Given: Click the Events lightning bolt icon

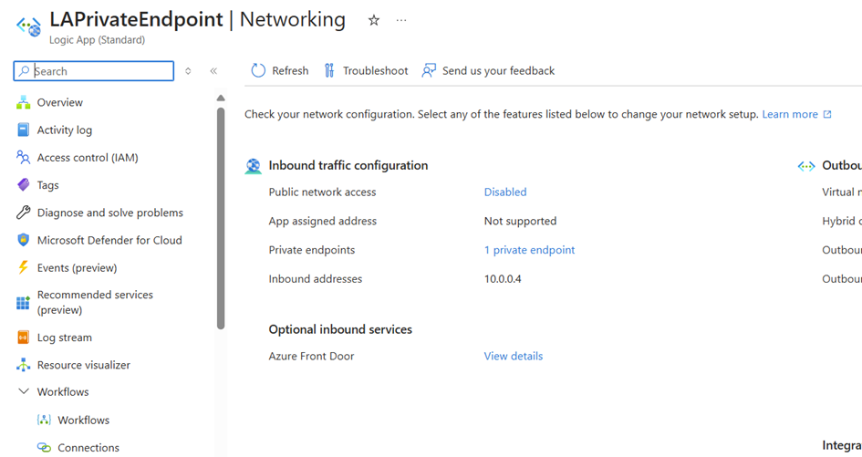Looking at the screenshot, I should pos(23,267).
